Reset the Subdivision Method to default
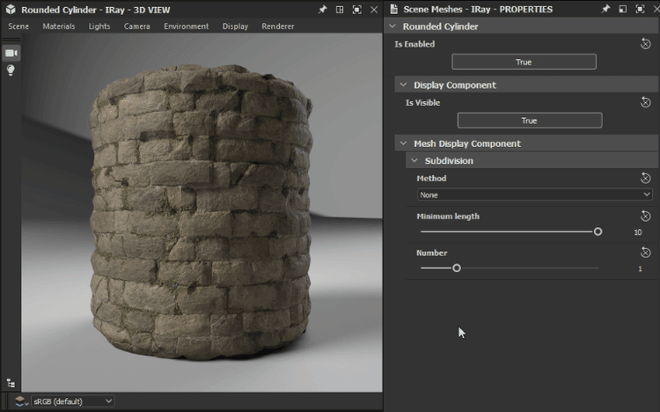 tap(645, 178)
